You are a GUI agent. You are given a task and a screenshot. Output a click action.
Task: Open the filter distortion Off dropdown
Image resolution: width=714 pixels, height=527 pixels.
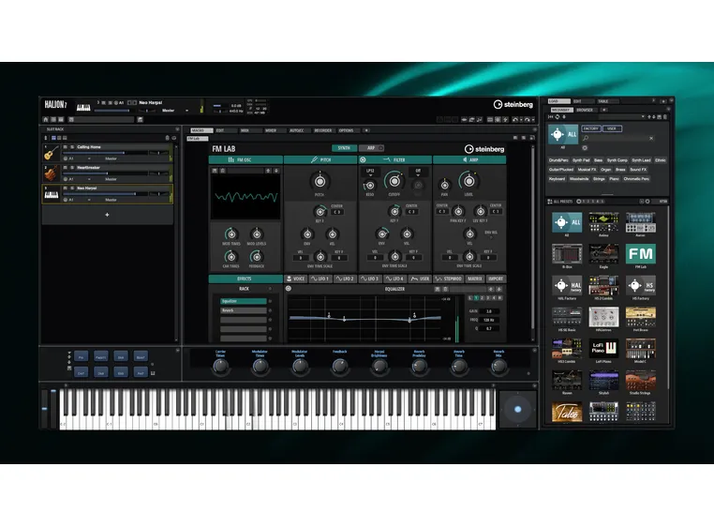pos(418,173)
